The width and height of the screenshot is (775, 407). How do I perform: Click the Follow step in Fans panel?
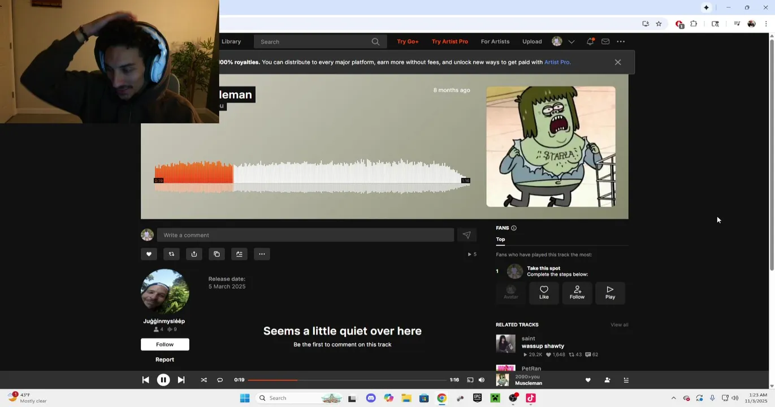tap(577, 293)
